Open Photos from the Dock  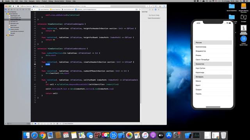[129, 135]
